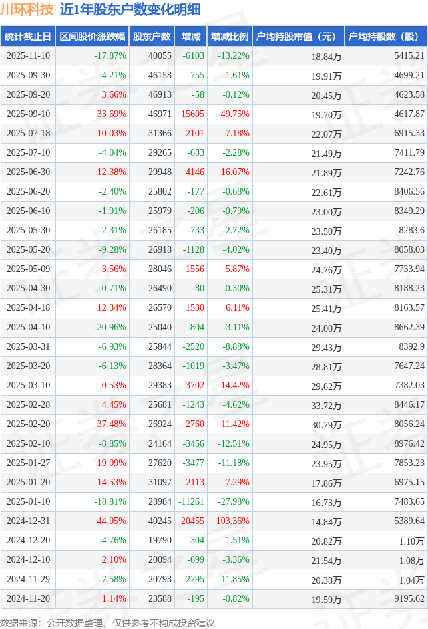Click the -11261 change value

(190, 502)
